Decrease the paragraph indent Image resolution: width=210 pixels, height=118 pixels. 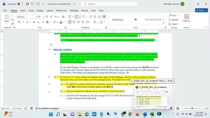(91, 17)
